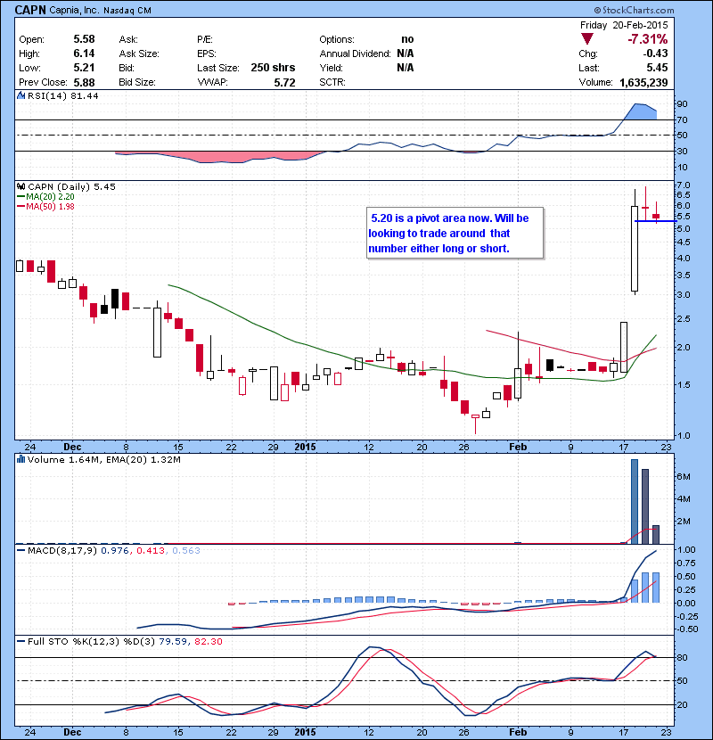Click the -7.31% percent change value
Viewport: 713px width, 740px height.
pyautogui.click(x=647, y=38)
